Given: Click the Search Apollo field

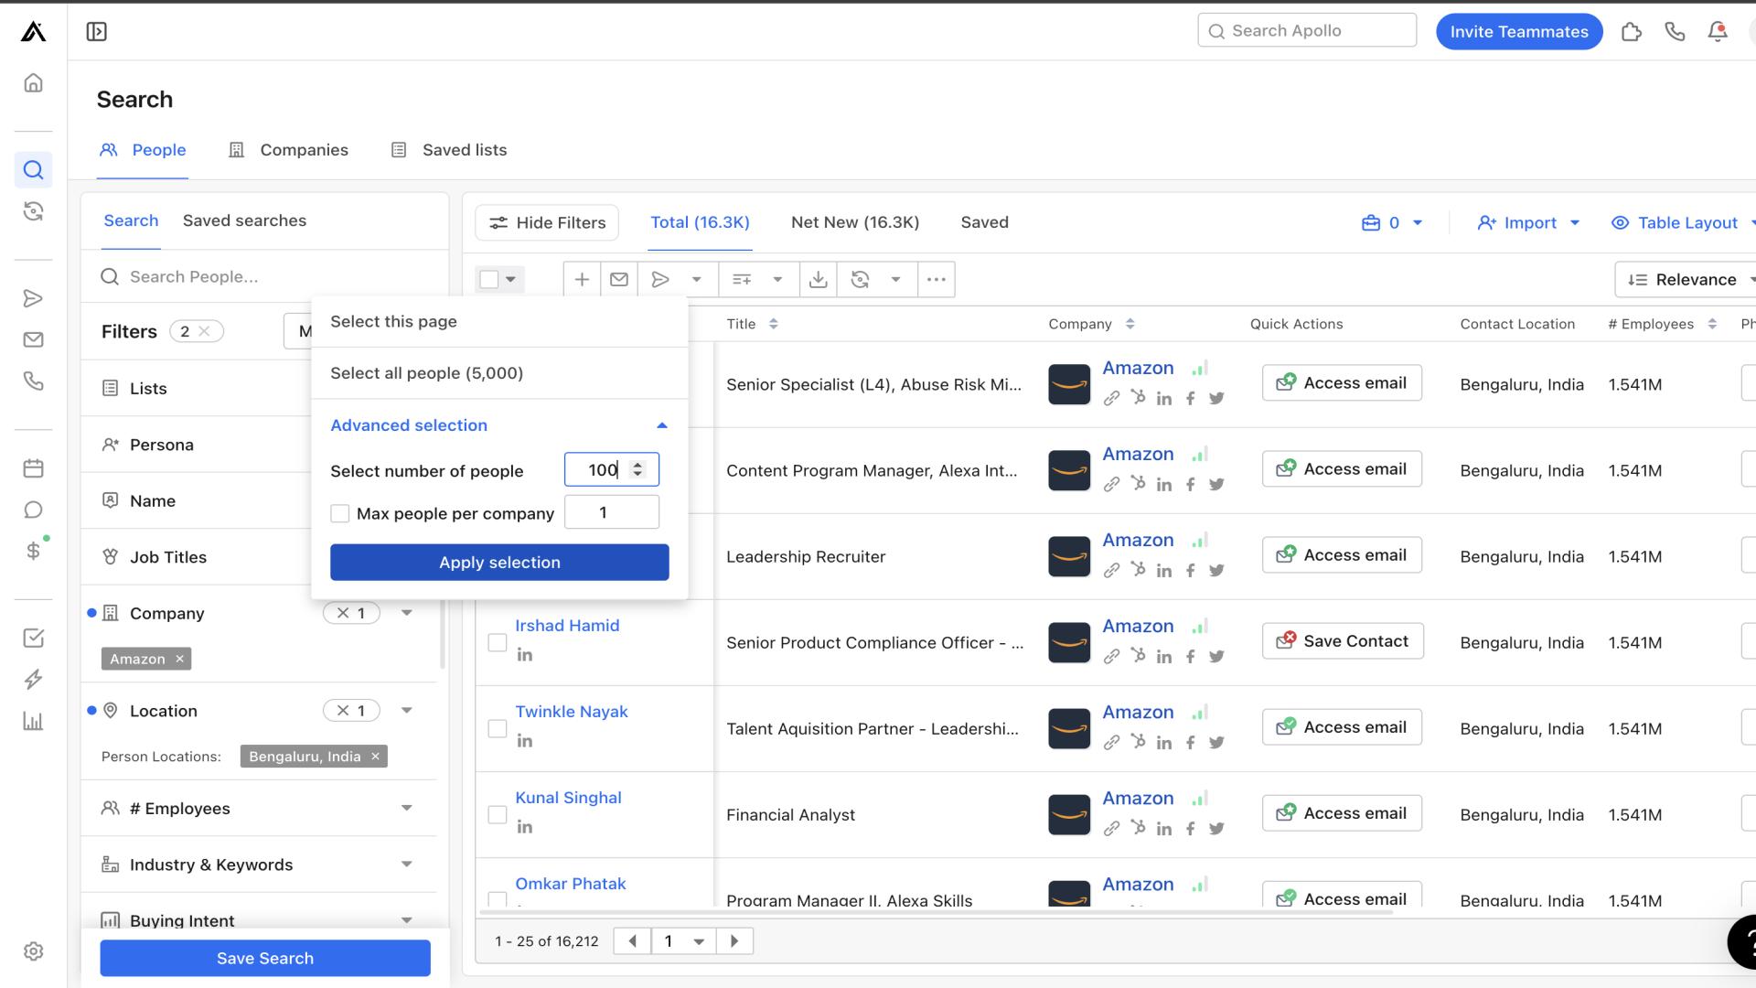Looking at the screenshot, I should (1307, 30).
